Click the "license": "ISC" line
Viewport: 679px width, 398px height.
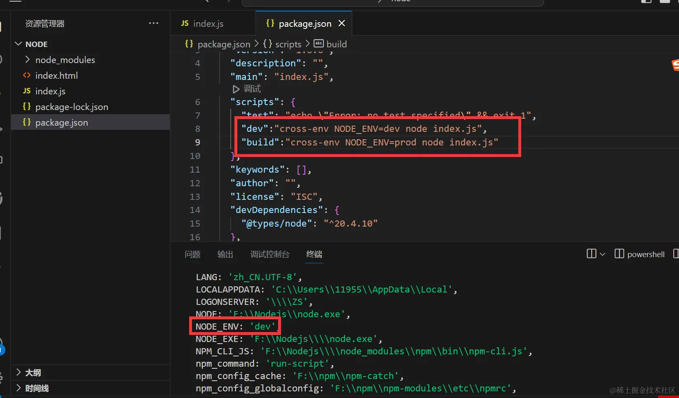pyautogui.click(x=276, y=197)
